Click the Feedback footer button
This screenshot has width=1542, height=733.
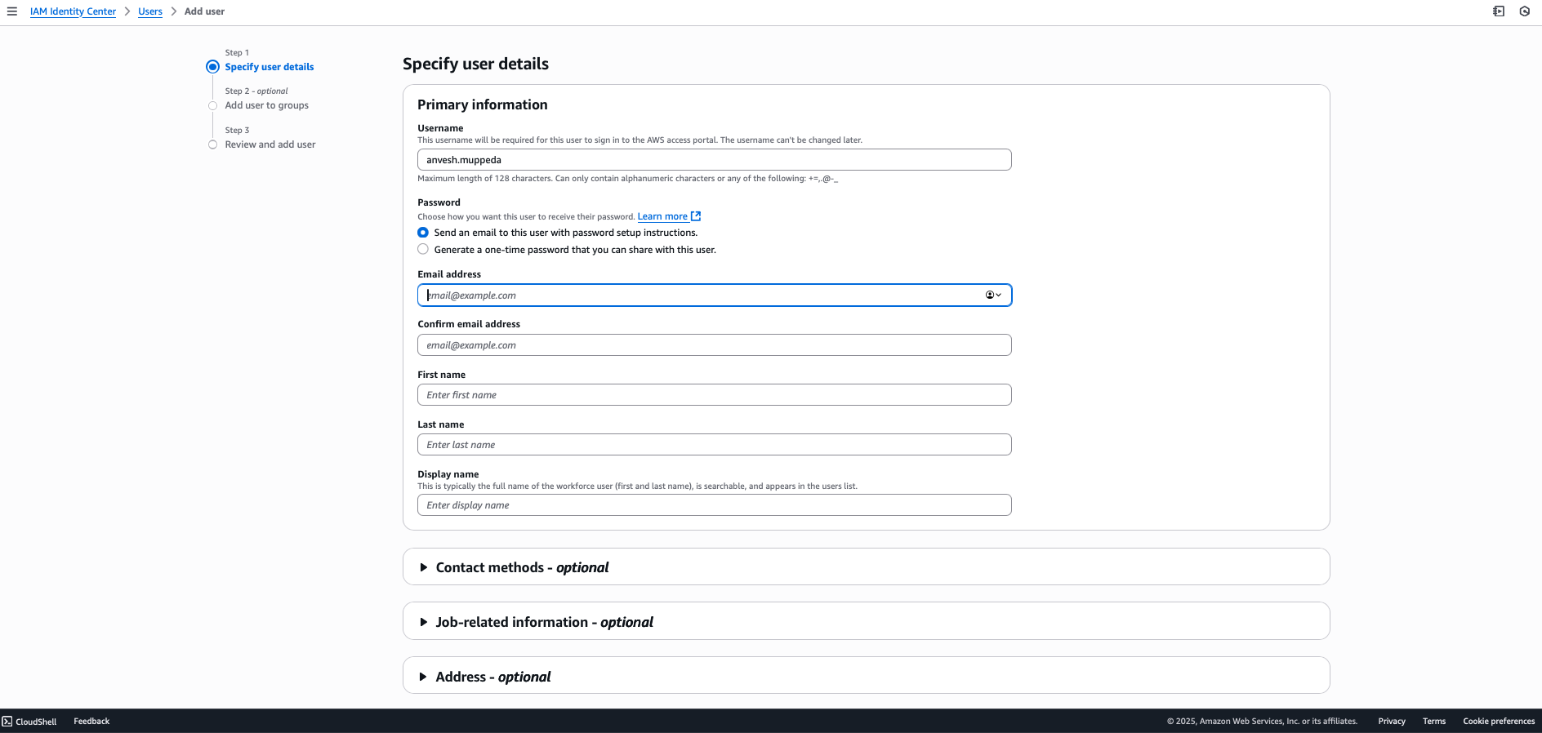point(91,722)
